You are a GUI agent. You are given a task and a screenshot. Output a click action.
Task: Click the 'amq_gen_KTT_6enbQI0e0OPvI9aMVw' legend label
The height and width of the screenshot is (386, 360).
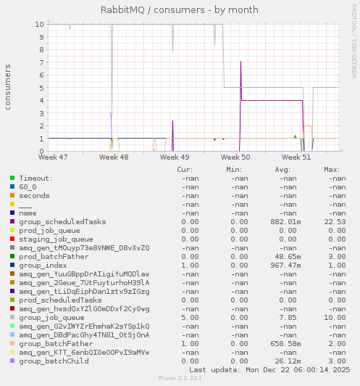[84, 353]
